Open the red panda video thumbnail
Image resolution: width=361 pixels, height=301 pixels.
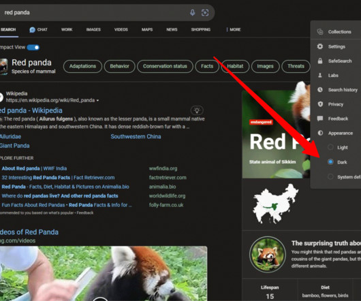(x=104, y=273)
